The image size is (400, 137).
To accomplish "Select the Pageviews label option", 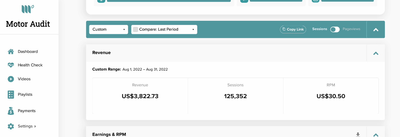I will [x=351, y=29].
